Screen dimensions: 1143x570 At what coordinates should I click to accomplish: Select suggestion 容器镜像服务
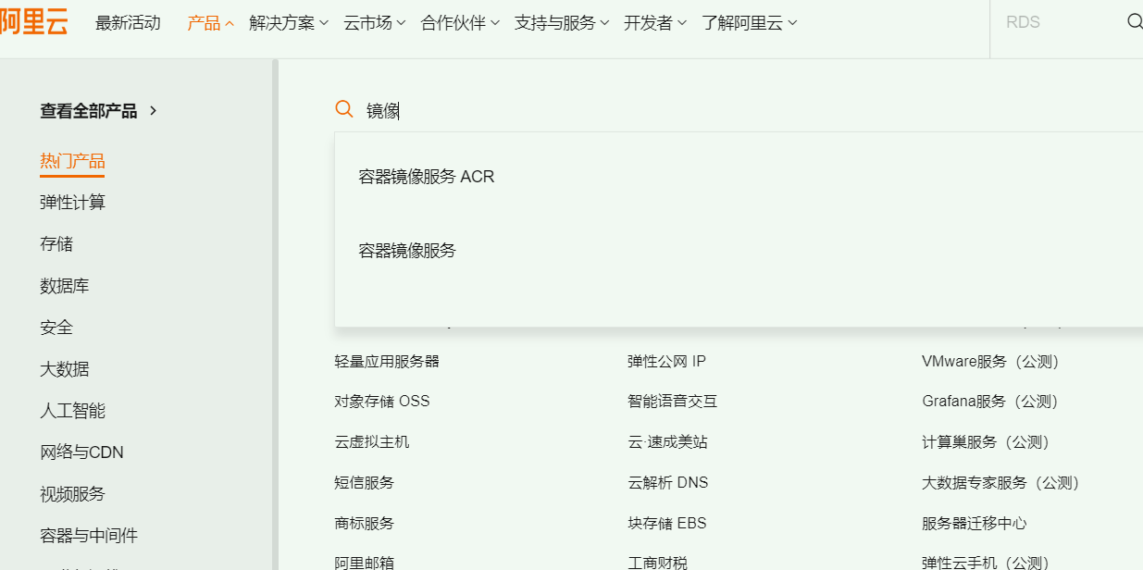pyautogui.click(x=407, y=251)
